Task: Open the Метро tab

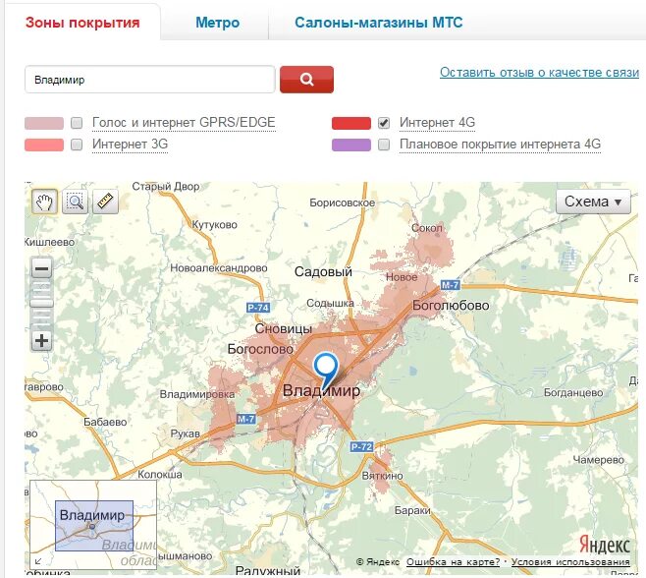Action: coord(218,23)
